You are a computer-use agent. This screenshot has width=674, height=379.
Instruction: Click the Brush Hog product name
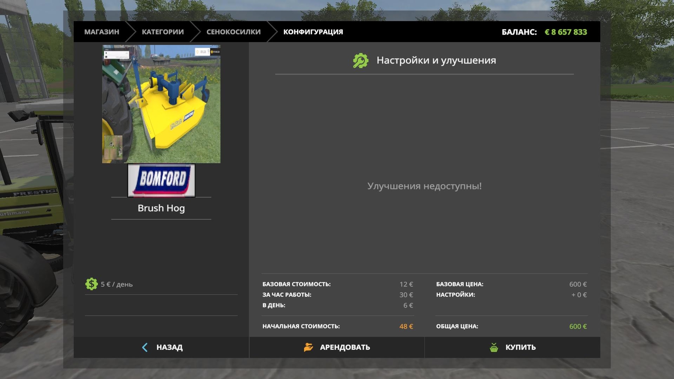tap(161, 208)
